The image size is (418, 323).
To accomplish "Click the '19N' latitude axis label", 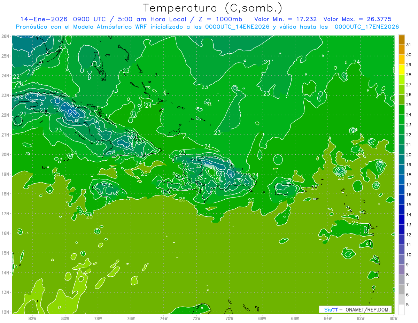I will (5, 174).
